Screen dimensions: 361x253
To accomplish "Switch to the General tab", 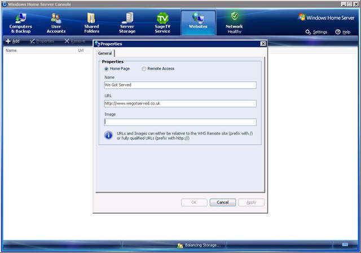I will pos(105,53).
